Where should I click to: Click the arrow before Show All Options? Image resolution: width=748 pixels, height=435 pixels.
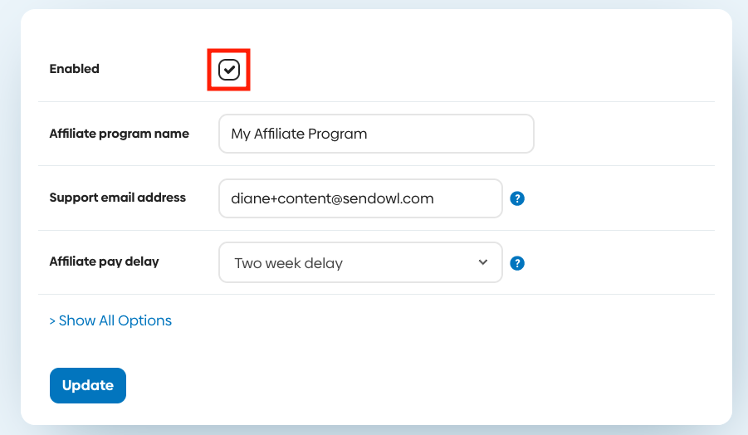(x=52, y=321)
